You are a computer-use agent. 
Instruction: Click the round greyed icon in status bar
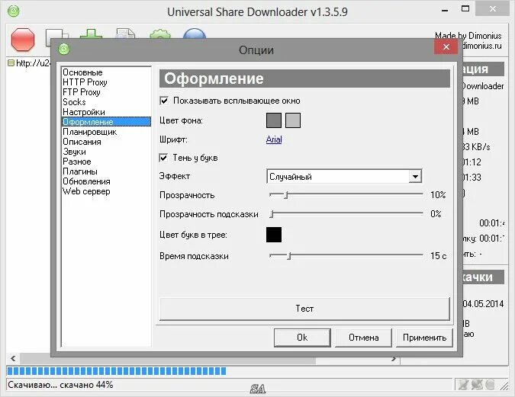pyautogui.click(x=489, y=385)
